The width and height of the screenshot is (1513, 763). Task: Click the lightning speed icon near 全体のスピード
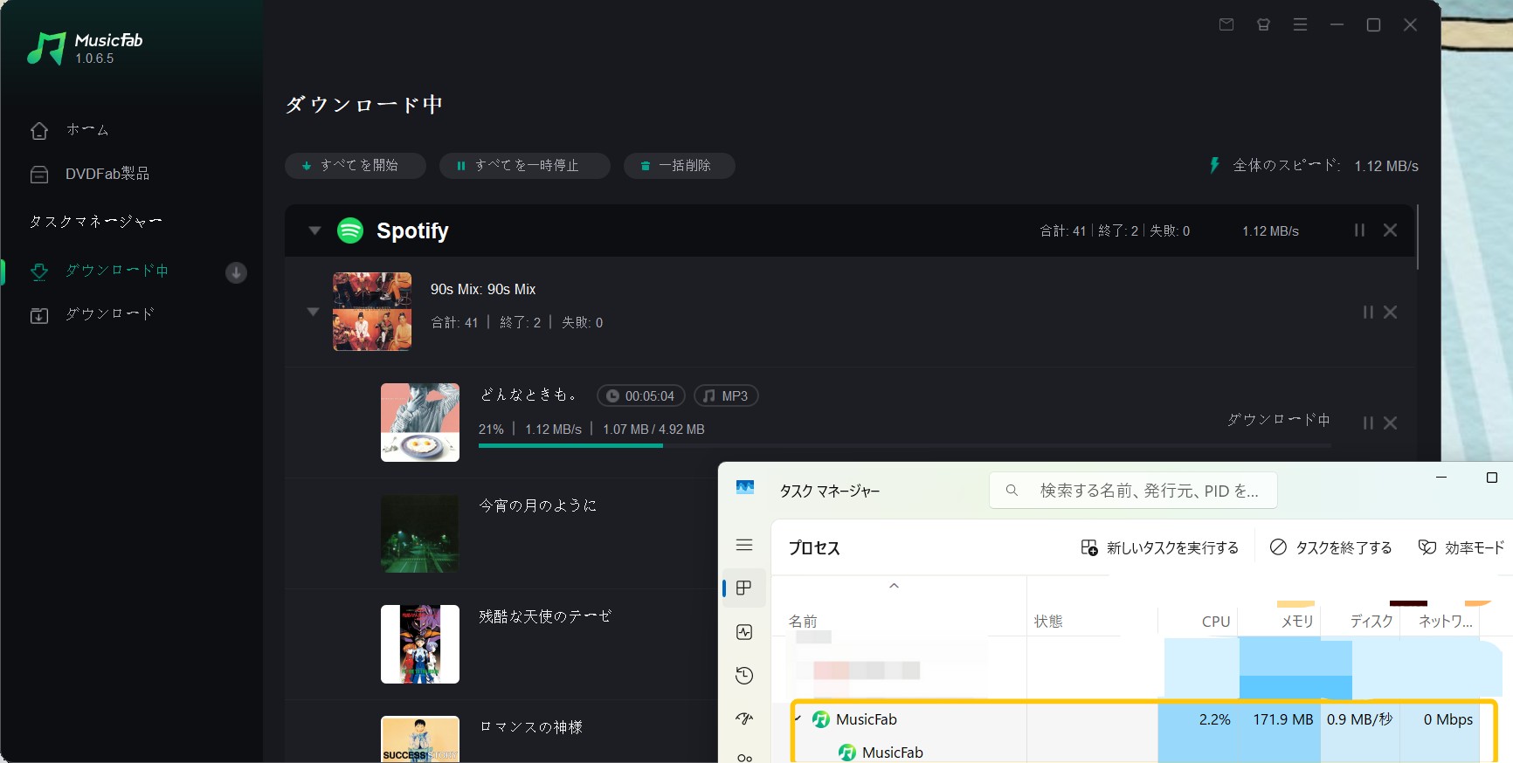point(1214,165)
